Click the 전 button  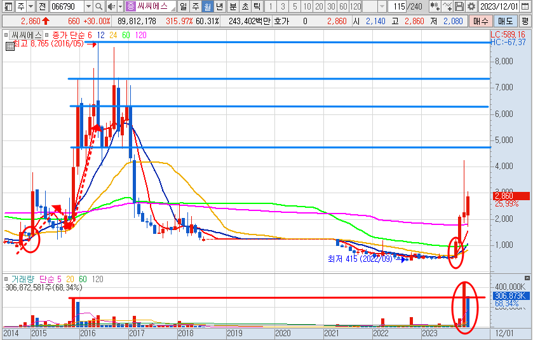click(x=42, y=6)
